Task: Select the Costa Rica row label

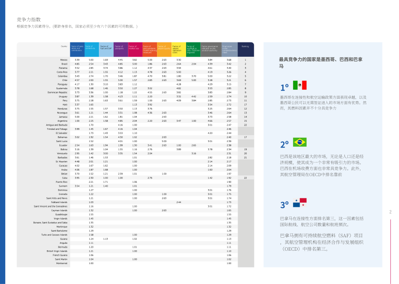Action: [62, 72]
